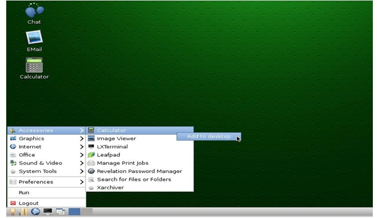
Task: Click the red Logout icon
Action: pos(13,203)
